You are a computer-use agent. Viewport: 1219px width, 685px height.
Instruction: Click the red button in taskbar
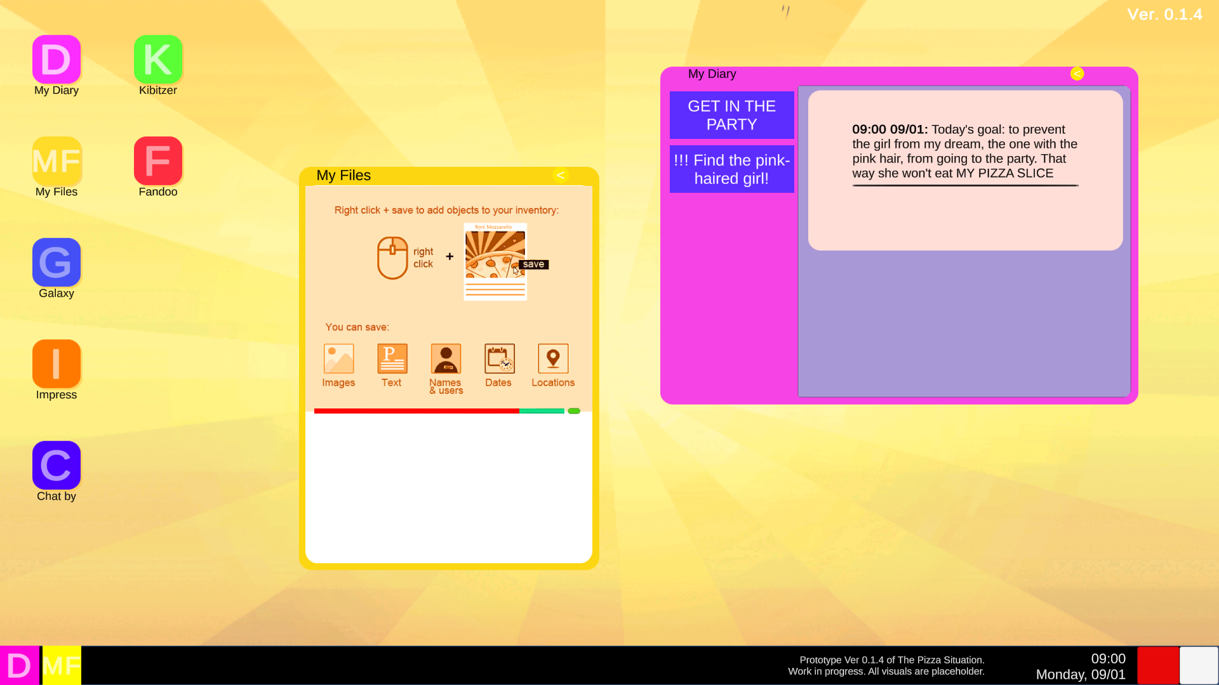[1158, 665]
